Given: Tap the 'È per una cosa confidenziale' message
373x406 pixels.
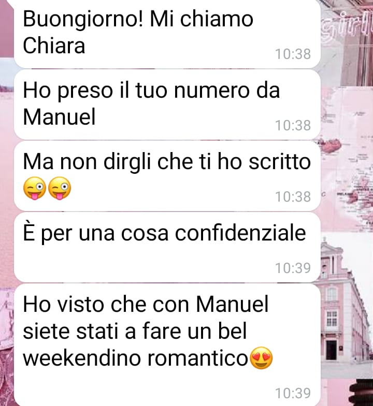Looking at the screenshot, I should (167, 247).
